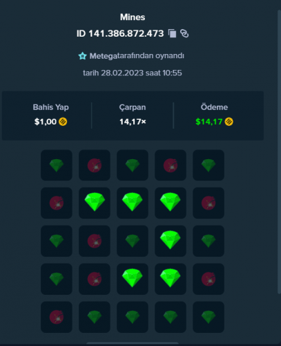
Task: Select the mine in bottom-left corner tile
Action: [57, 317]
